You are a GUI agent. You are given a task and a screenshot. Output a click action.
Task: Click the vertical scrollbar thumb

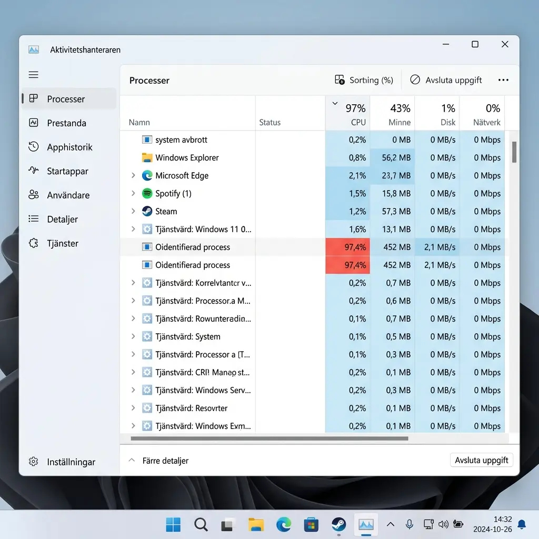[514, 152]
